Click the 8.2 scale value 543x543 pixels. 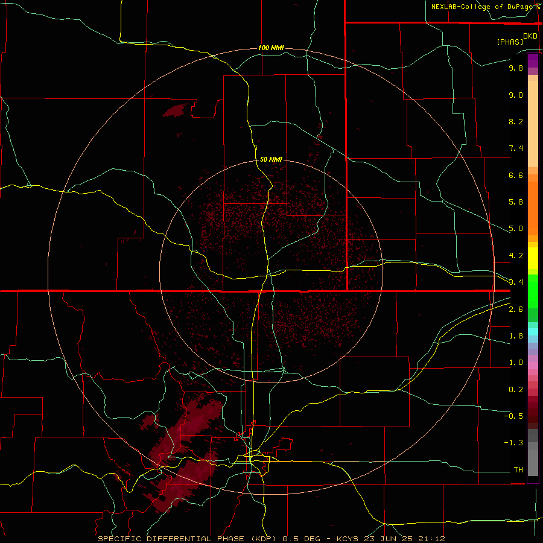516,121
